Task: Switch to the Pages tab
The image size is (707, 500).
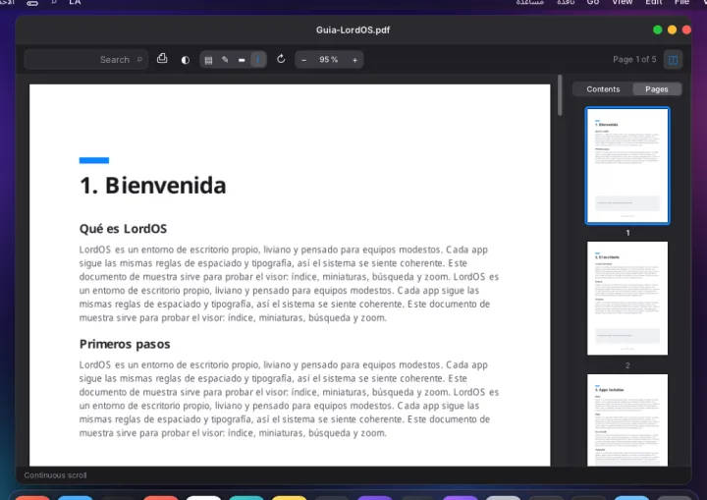Action: [657, 89]
